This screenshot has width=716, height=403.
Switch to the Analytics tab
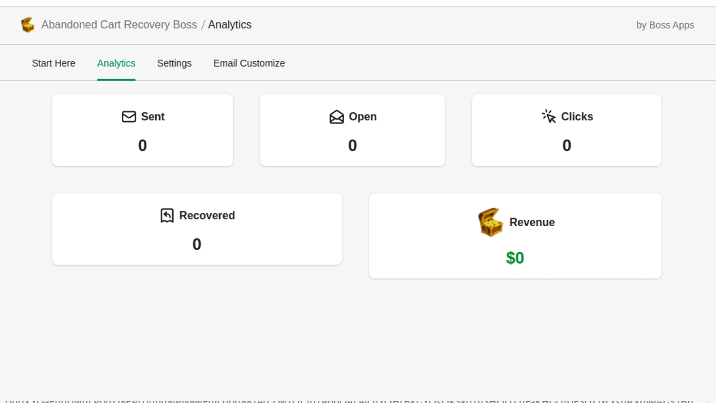[116, 64]
